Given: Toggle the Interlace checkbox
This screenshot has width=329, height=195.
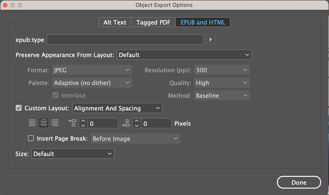Looking at the screenshot, I should click(x=56, y=95).
